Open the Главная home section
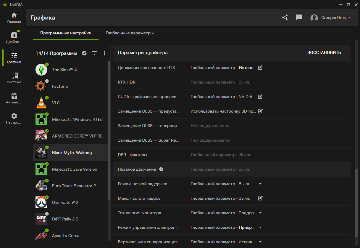The image size is (360, 248). tap(14, 18)
